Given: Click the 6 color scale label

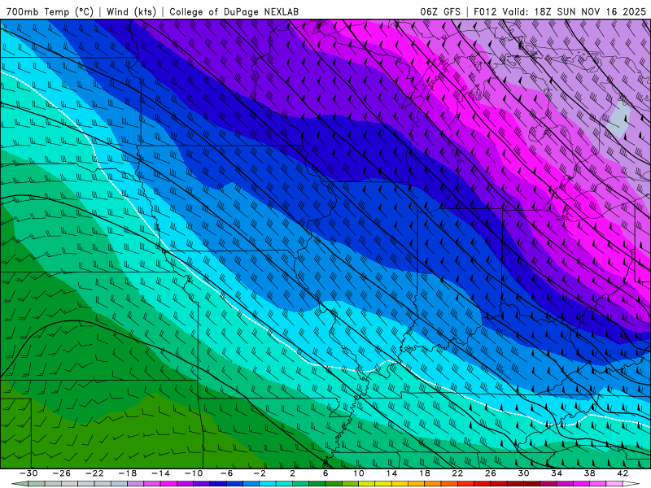Looking at the screenshot, I should 325,473.
